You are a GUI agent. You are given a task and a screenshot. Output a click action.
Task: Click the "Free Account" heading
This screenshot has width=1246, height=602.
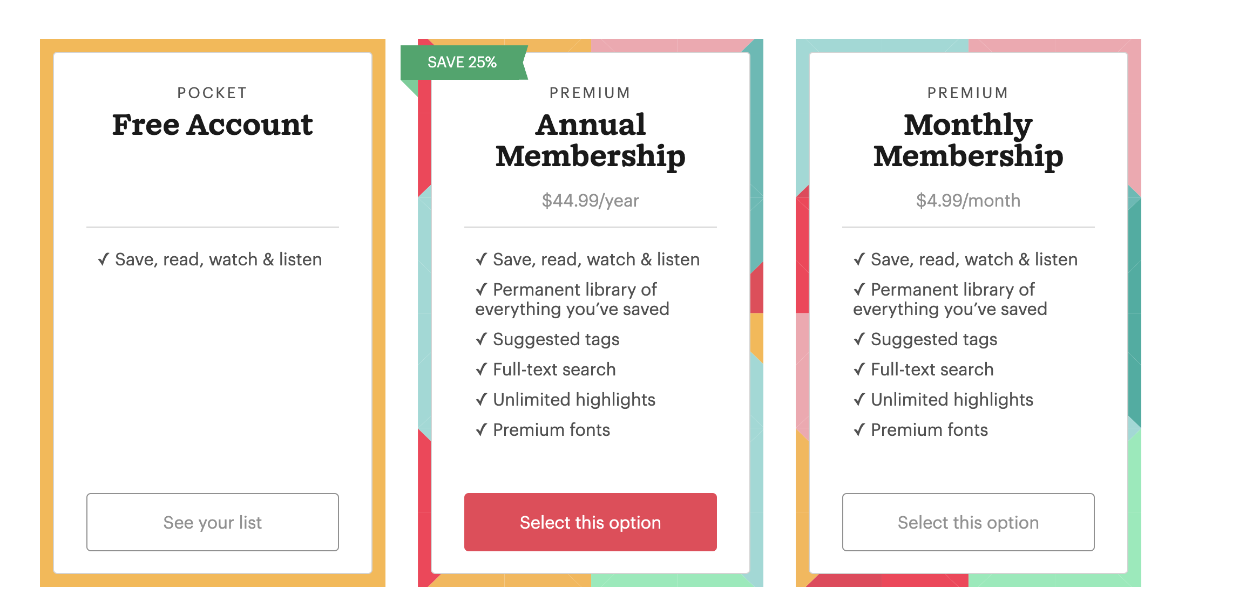(x=212, y=125)
